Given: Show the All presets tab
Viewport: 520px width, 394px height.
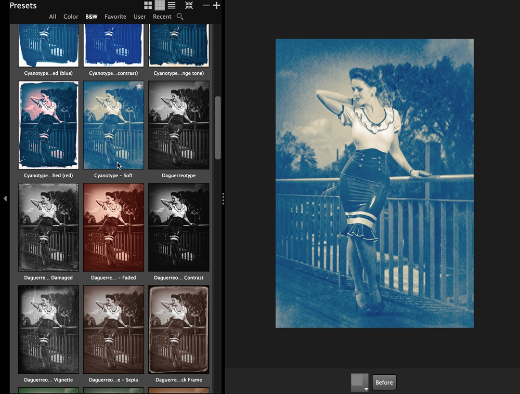Looking at the screenshot, I should [x=53, y=17].
